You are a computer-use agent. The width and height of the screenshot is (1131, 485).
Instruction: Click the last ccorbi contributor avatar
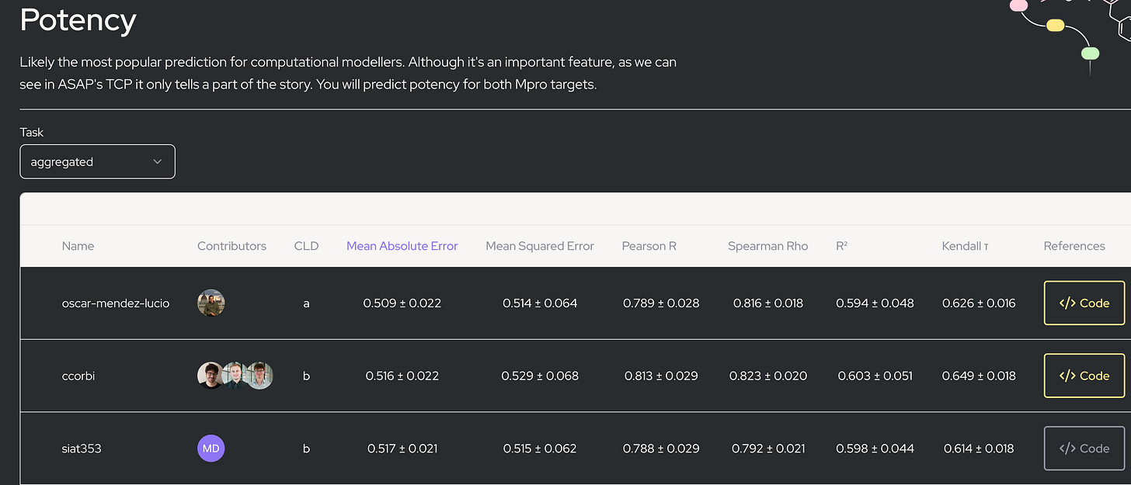pyautogui.click(x=259, y=376)
